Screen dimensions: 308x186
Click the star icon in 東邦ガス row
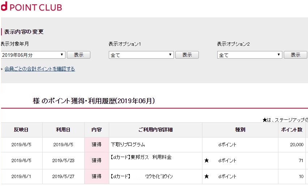(x=206, y=160)
